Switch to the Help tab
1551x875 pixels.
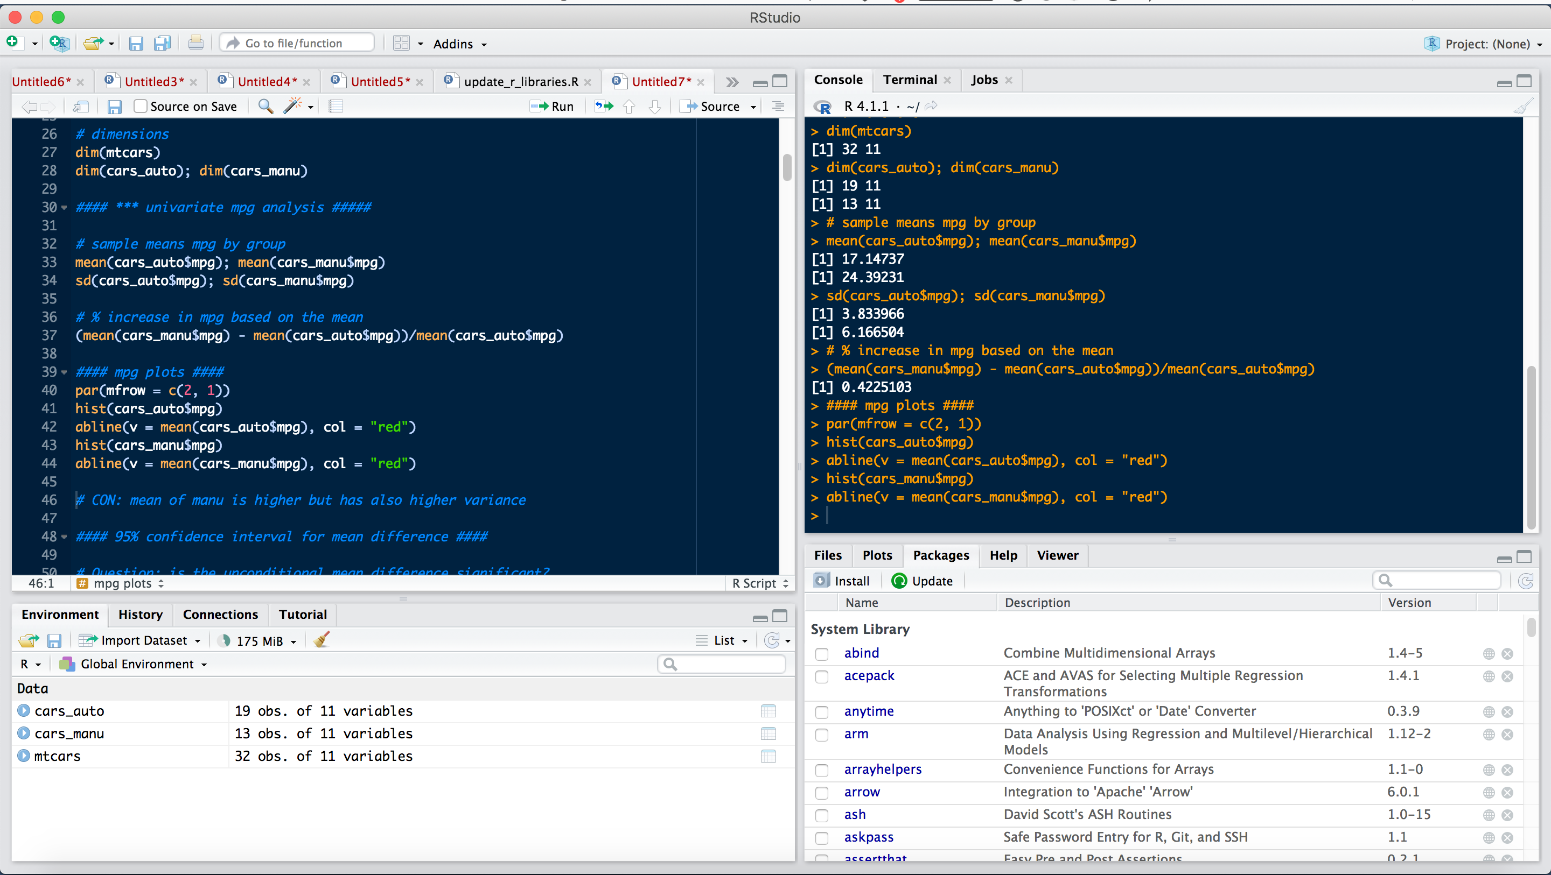[1002, 555]
